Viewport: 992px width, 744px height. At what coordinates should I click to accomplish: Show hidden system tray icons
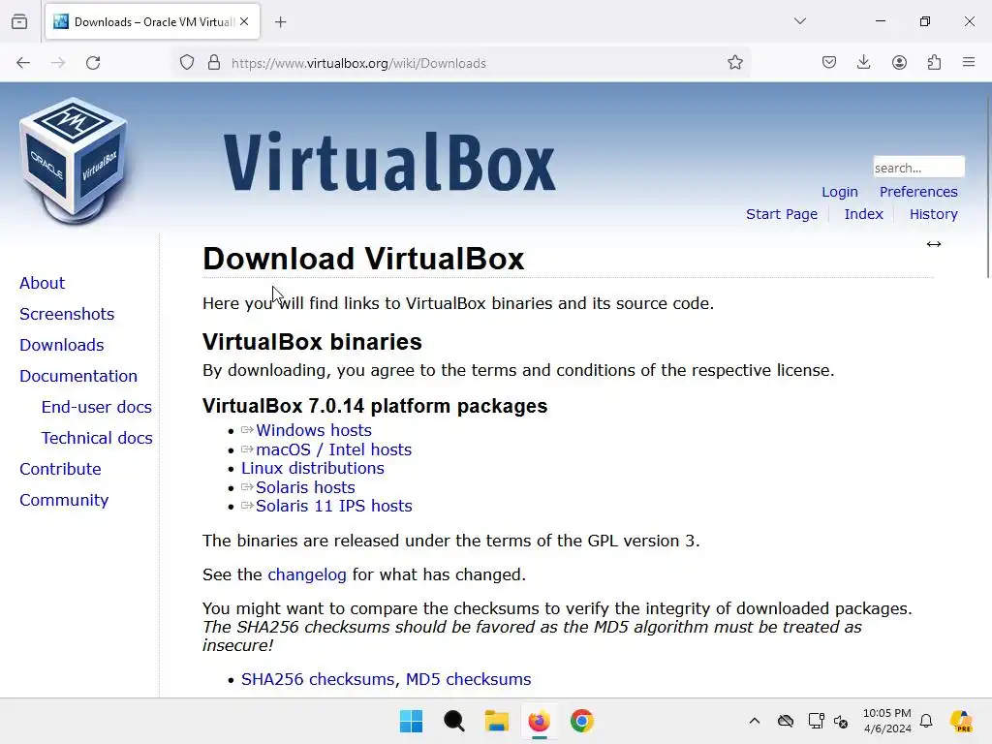point(754,721)
